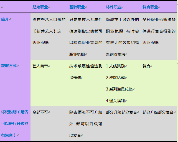
Task: Click the text 值达到指定值就可
Action: pos(86,31)
